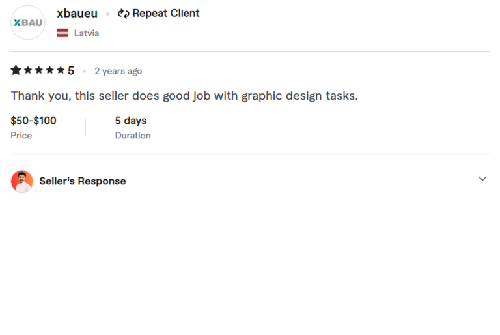This screenshot has width=500, height=335.
Task: Click the review text about graphic design
Action: click(184, 96)
